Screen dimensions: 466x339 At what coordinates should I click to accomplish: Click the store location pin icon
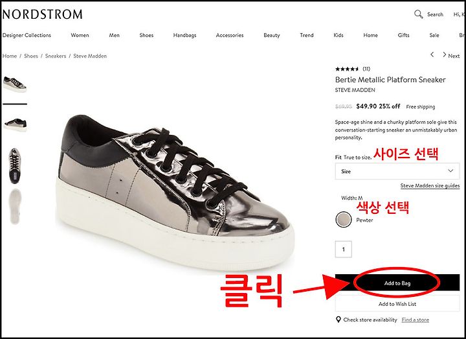(338, 320)
